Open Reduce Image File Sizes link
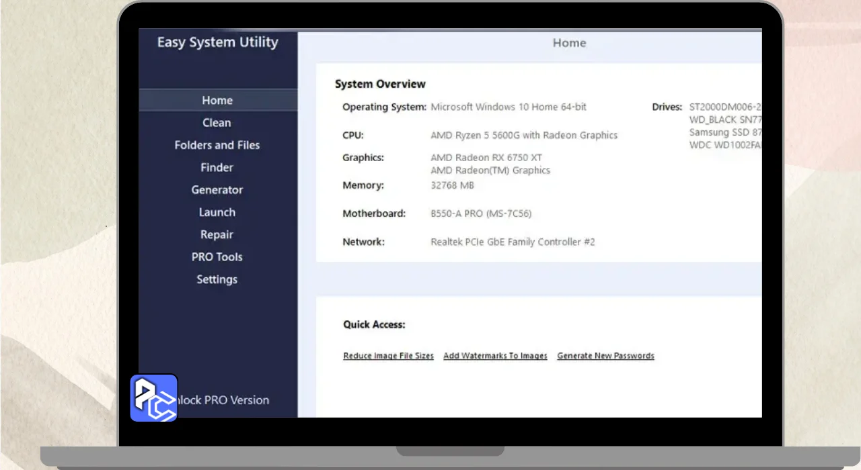 (x=388, y=356)
